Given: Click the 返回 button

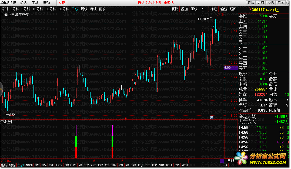Looking at the screenshot, I should click(233, 9).
